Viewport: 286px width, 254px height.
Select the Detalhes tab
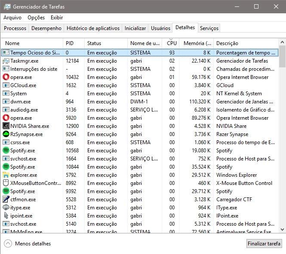tap(185, 27)
